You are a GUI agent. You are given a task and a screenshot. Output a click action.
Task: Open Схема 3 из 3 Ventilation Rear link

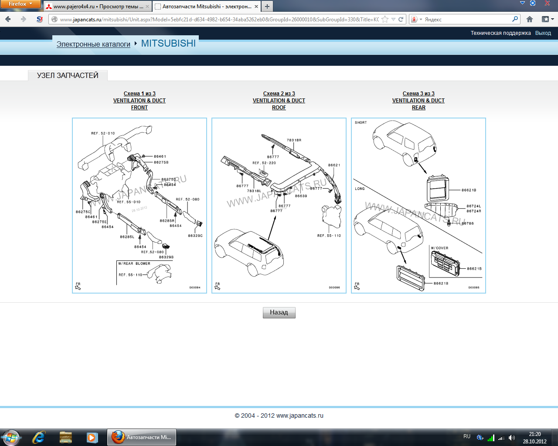tap(418, 101)
